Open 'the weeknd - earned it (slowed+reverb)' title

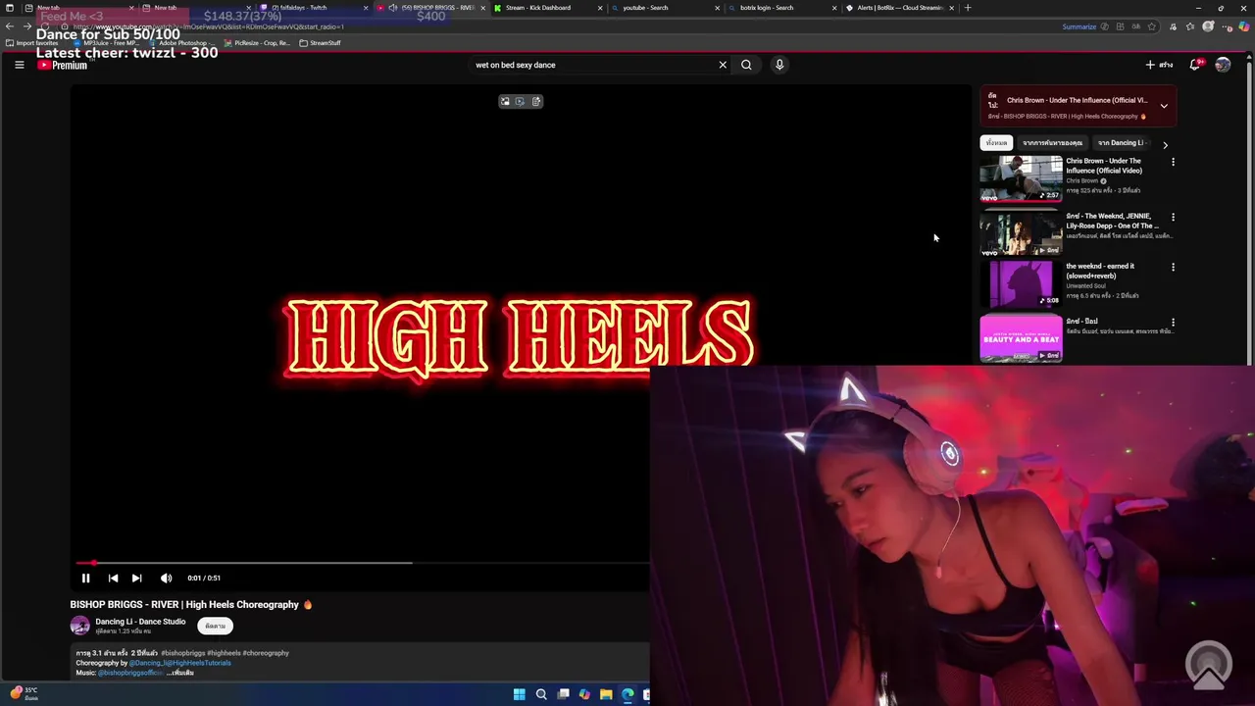(1100, 271)
